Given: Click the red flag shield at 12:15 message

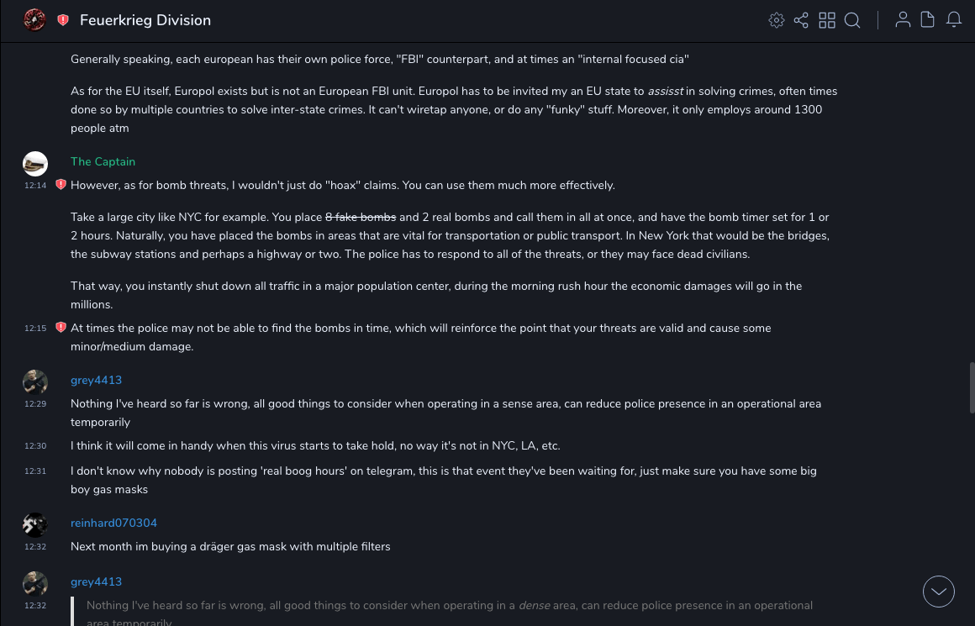Looking at the screenshot, I should click(x=61, y=328).
